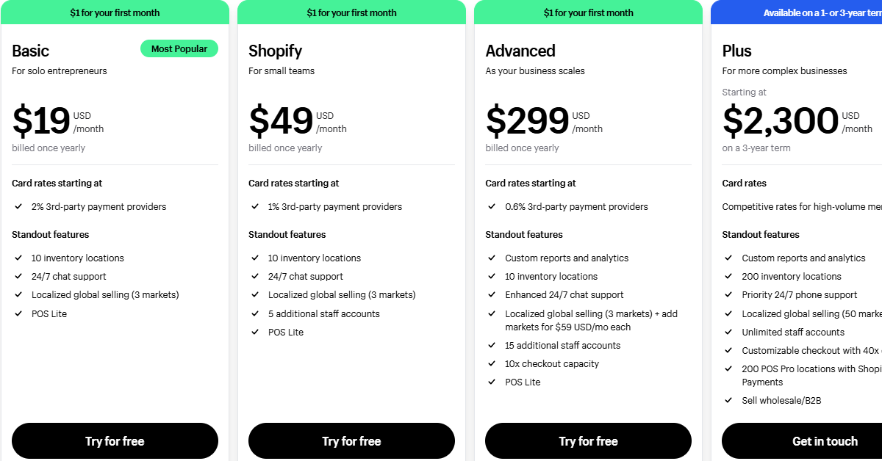Click the checkmark beside "10 inventory locations" on Basic
The image size is (882, 461).
click(x=18, y=258)
